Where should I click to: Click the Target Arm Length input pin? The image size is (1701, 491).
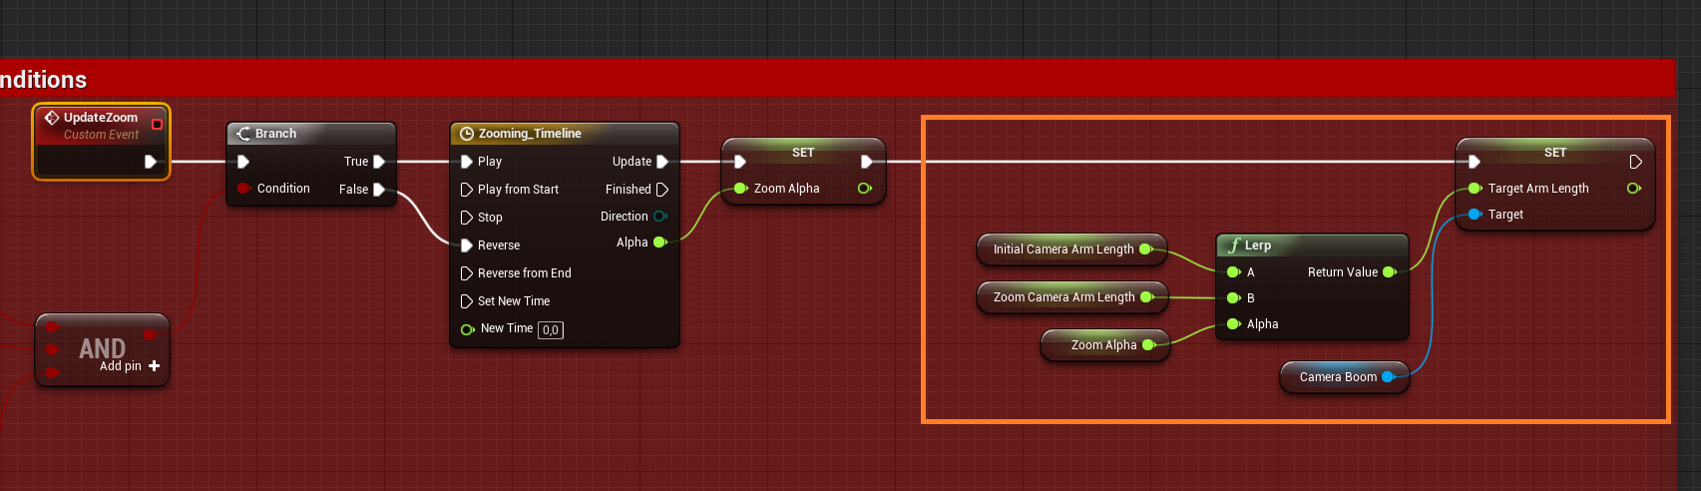coord(1475,189)
